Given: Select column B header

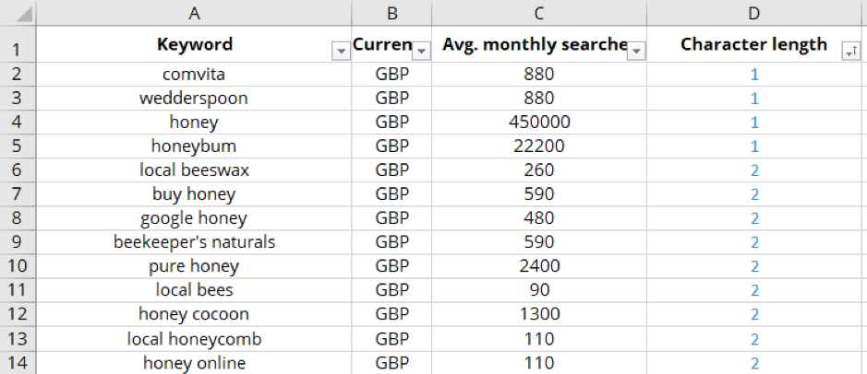Looking at the screenshot, I should pos(391,13).
